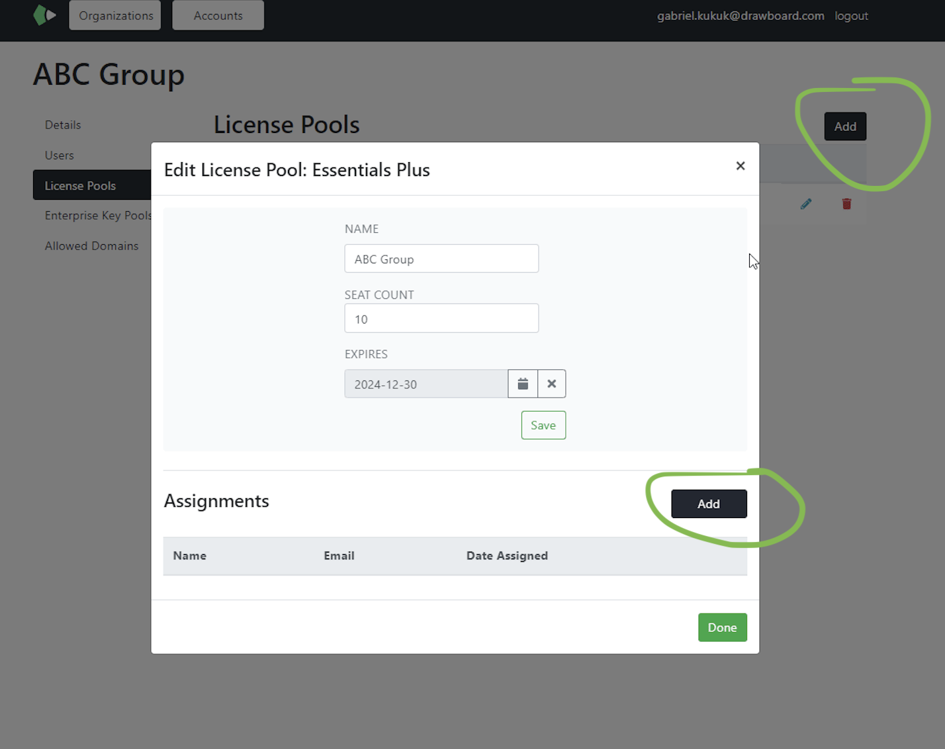
Task: Select Details in the sidebar
Action: click(x=63, y=124)
